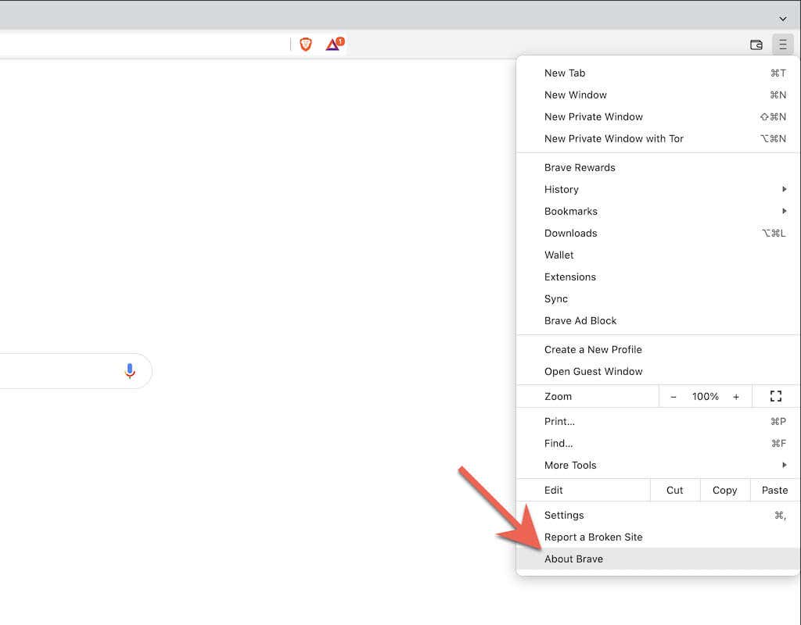This screenshot has width=801, height=625.
Task: Open New Private Window with Tor
Action: tap(658, 139)
